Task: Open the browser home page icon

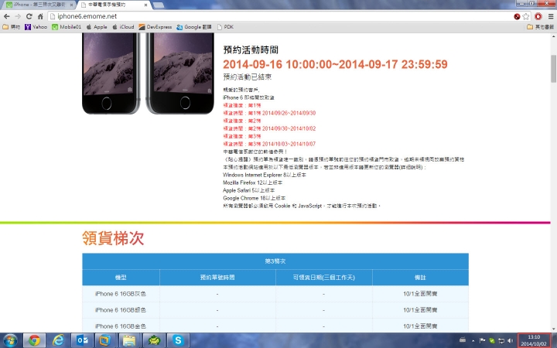Action: [40, 16]
